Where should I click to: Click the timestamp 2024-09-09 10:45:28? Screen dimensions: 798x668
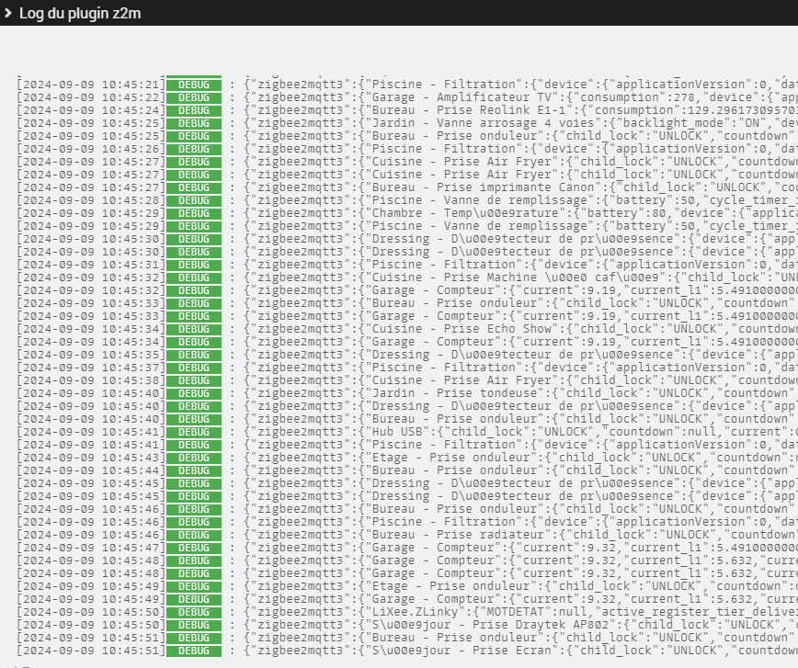coord(92,200)
